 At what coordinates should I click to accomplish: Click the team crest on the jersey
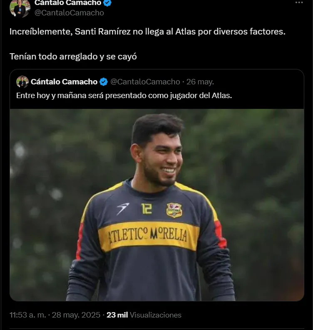point(174,210)
